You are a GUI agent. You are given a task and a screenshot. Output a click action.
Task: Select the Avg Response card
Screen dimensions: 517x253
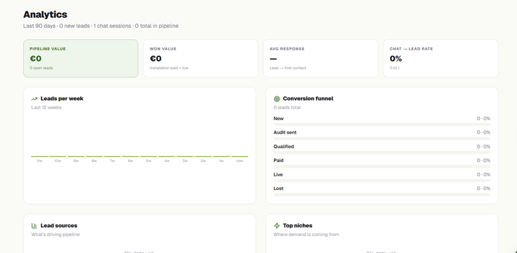(320, 58)
